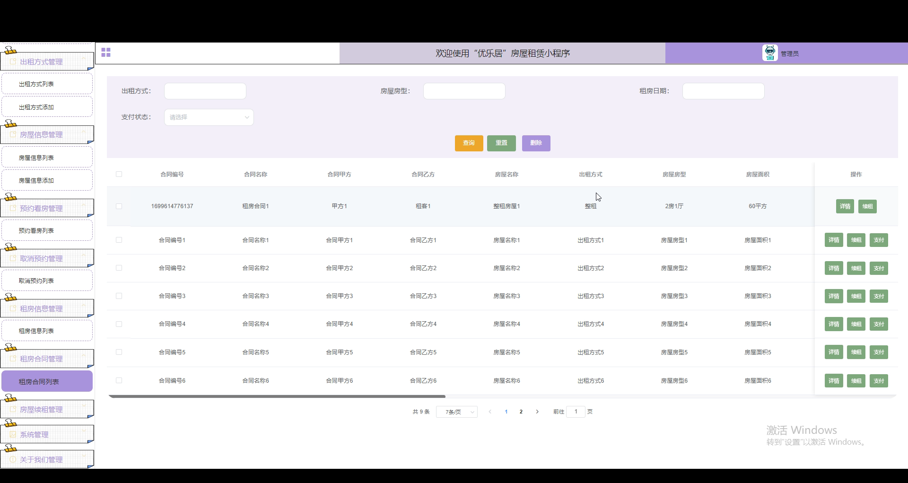The width and height of the screenshot is (908, 483).
Task: Expand 系统管理 menu group
Action: [x=47, y=435]
